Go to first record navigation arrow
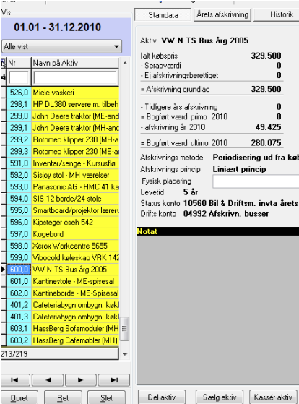299x404 pixels. pyautogui.click(x=15, y=380)
